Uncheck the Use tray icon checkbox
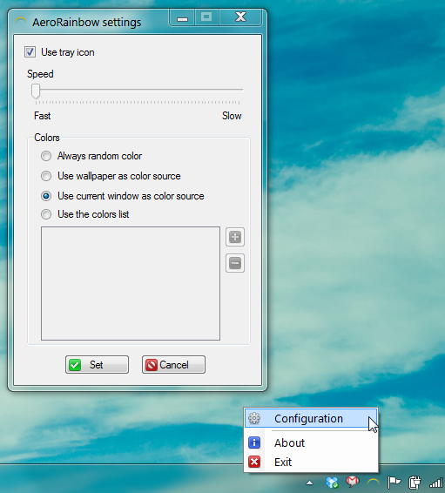445x493 pixels. pyautogui.click(x=30, y=52)
